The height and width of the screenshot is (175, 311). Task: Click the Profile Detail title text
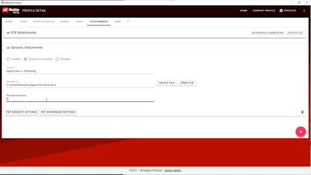[34, 11]
